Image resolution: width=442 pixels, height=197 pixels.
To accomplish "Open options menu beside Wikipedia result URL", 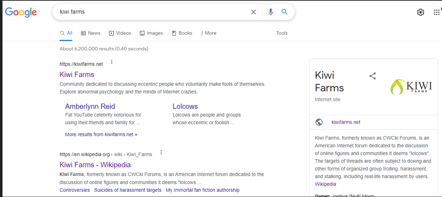I will coord(161,152).
